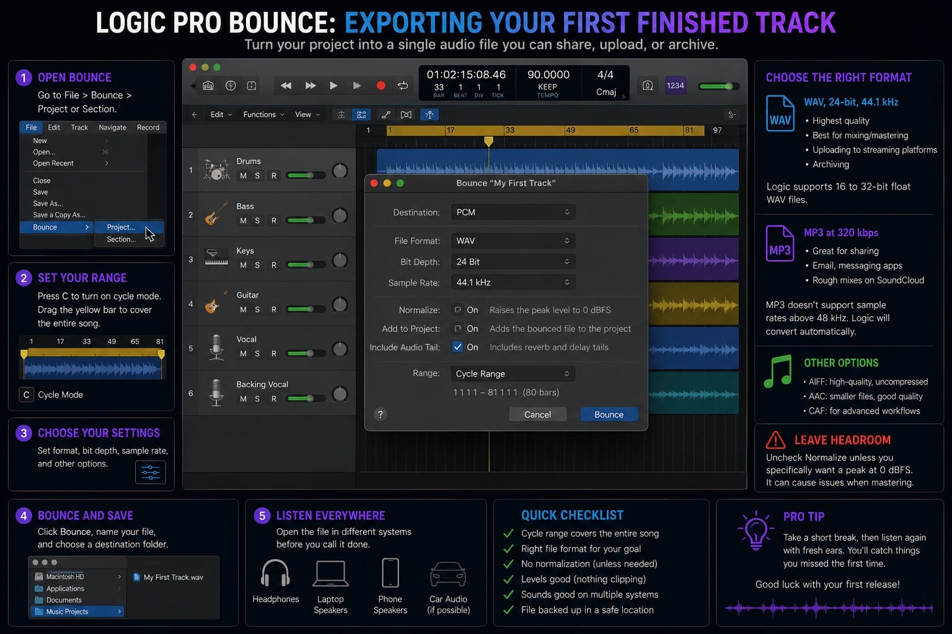This screenshot has height=634, width=952.
Task: Click the Flex icon in tracks toolbar
Action: click(x=406, y=115)
